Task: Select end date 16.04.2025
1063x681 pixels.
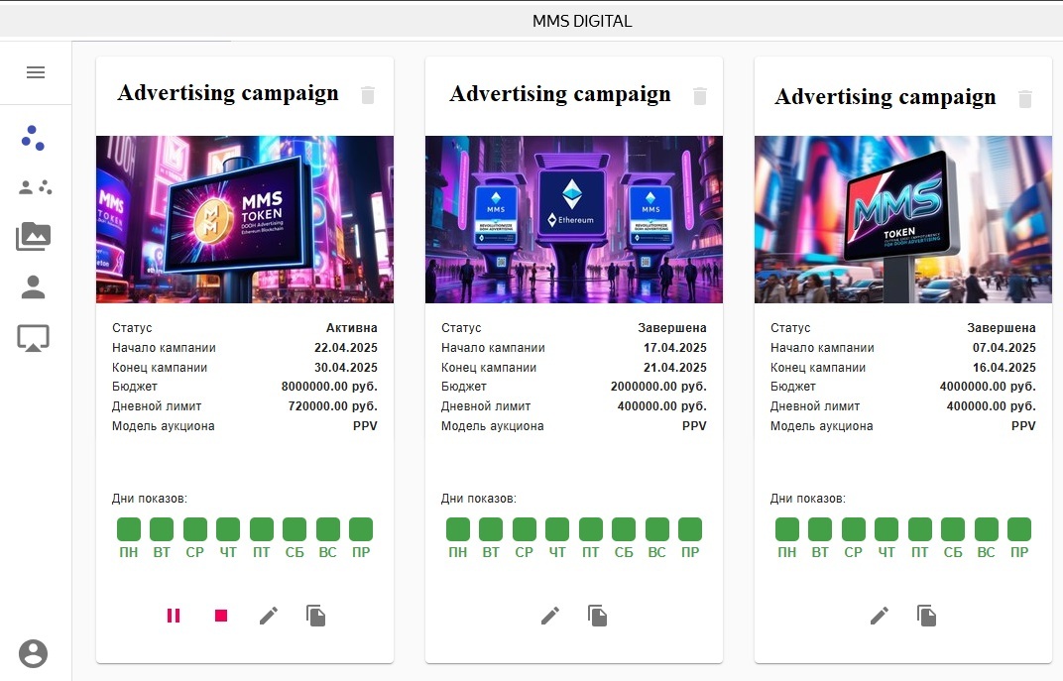Action: pyautogui.click(x=1004, y=368)
